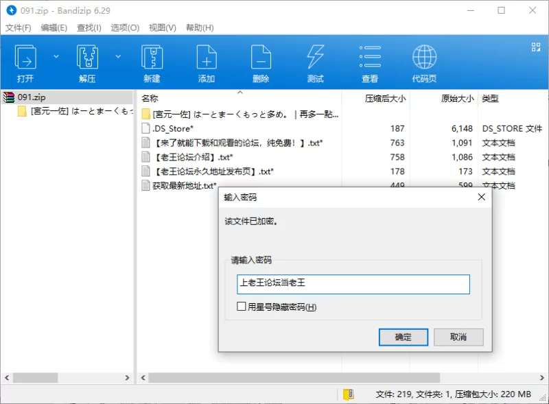Open the 文件(F) menu
Image resolution: width=549 pixels, height=404 pixels.
pos(19,27)
